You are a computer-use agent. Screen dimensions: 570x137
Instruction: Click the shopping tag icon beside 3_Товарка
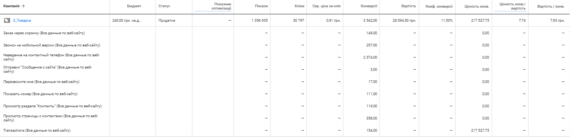pyautogui.click(x=7, y=21)
